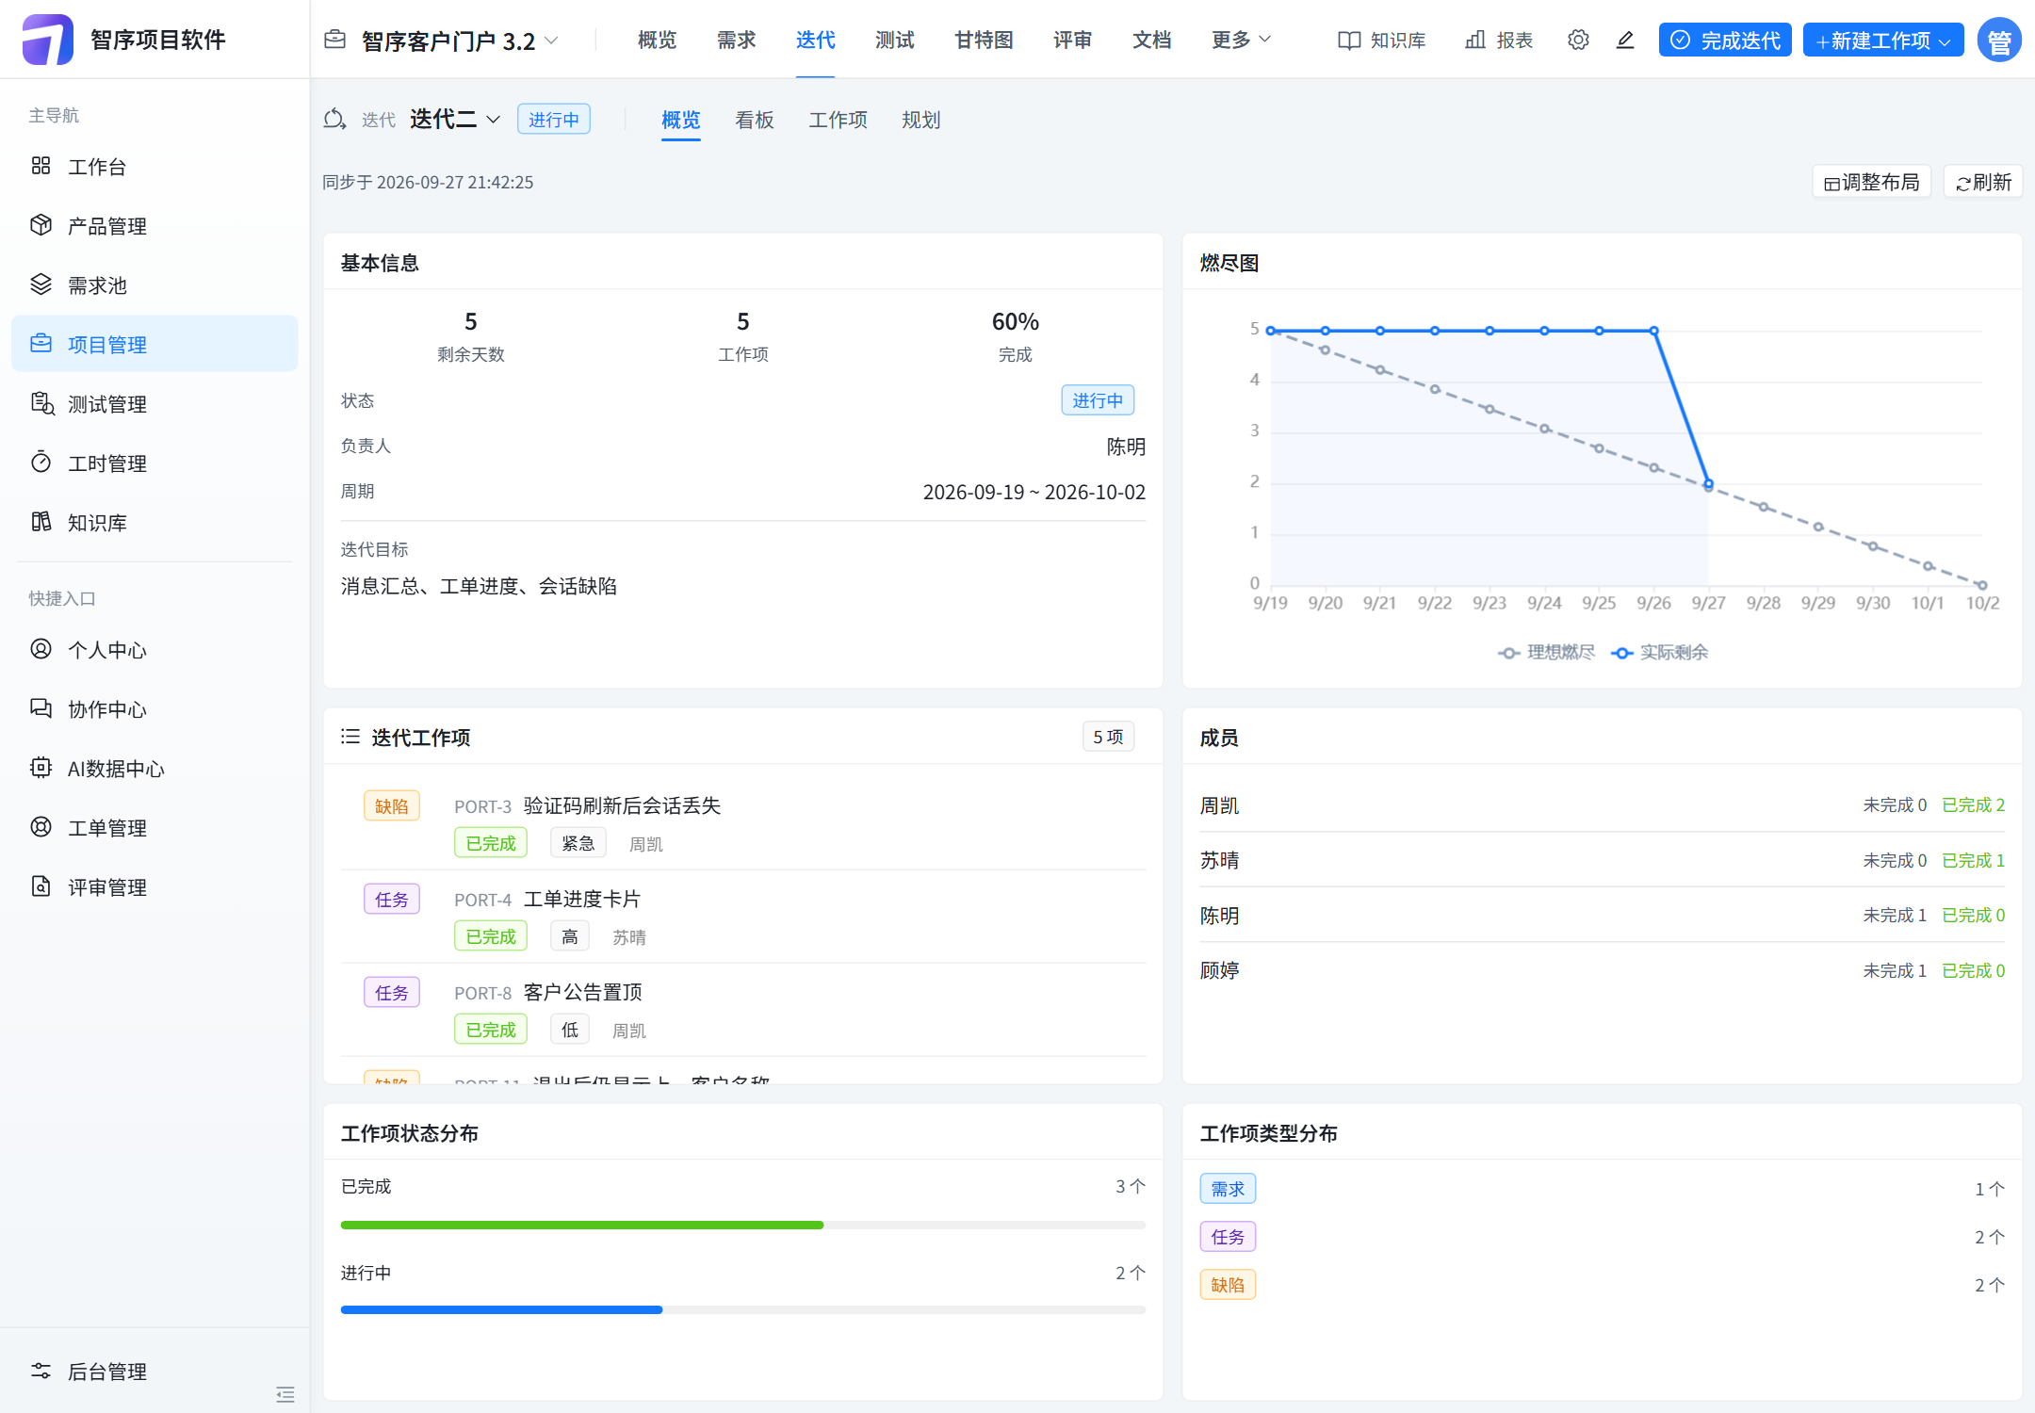Click the 刷新 button
Image resolution: width=2035 pixels, height=1413 pixels.
click(1983, 182)
